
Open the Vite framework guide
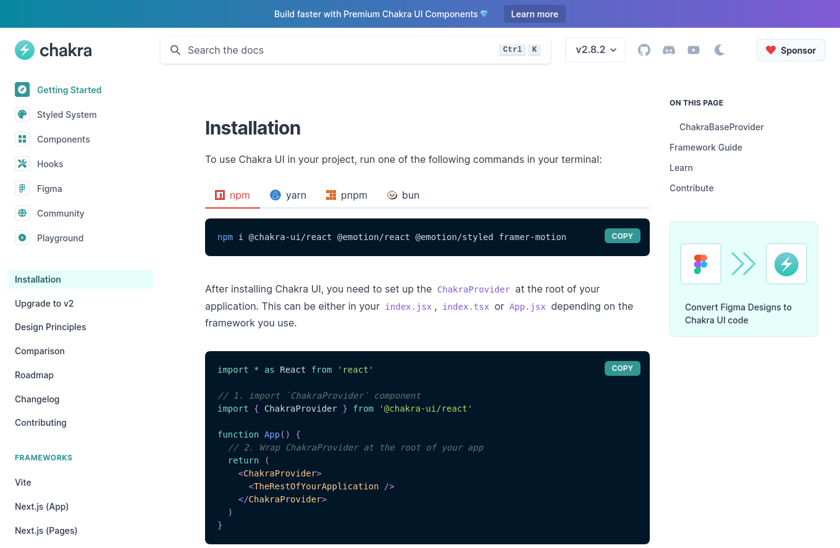tap(23, 483)
